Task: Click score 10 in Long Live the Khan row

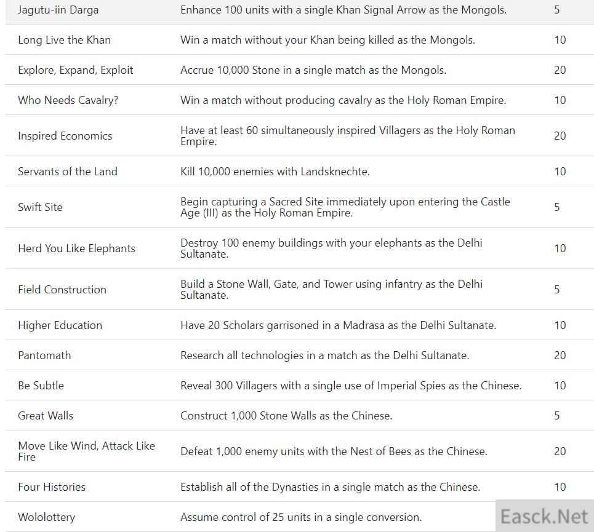Action: [x=560, y=40]
